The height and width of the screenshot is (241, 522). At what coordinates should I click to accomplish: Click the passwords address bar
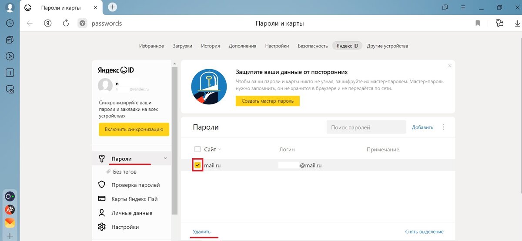point(107,23)
